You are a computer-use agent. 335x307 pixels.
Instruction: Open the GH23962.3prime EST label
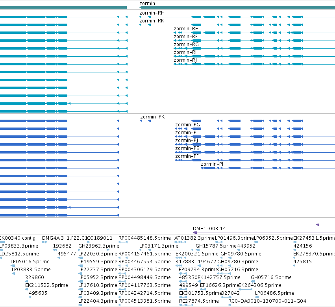(x=99, y=246)
